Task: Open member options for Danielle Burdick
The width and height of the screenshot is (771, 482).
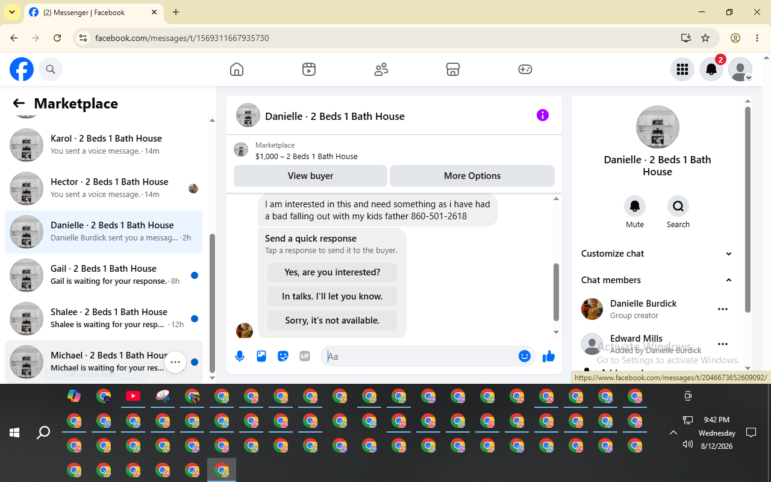Action: coord(723,309)
